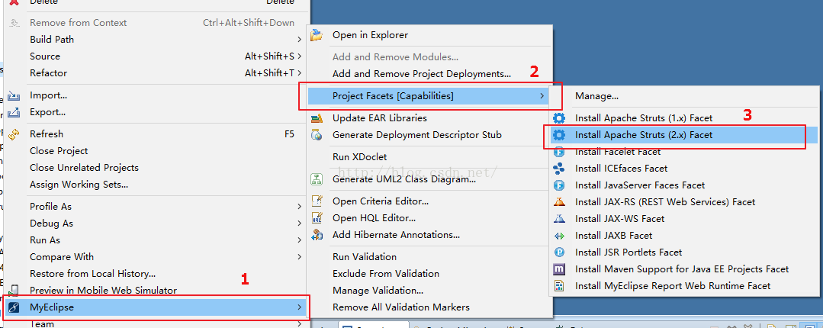Expand the Profile As submenu arrow
This screenshot has height=328, width=823.
tap(299, 206)
